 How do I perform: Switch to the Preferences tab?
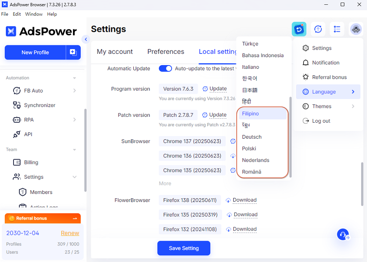click(166, 52)
